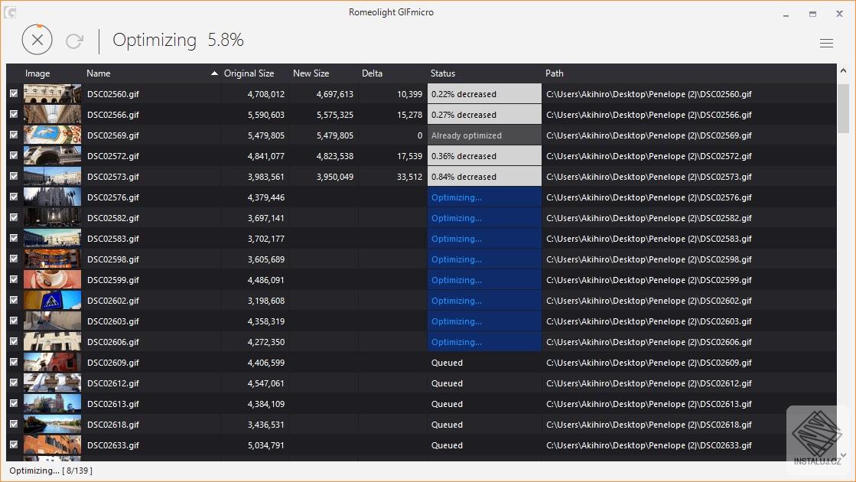Click the DSC02602.gif street sign thumbnail
This screenshot has height=482, width=856.
point(52,300)
